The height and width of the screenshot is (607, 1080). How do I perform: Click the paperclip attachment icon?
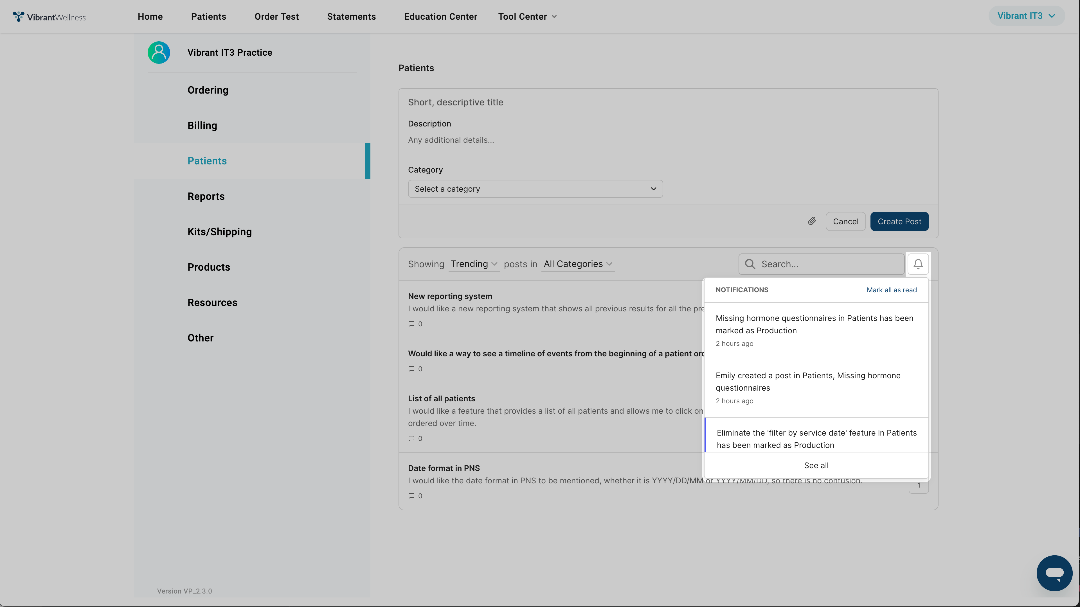tap(812, 221)
